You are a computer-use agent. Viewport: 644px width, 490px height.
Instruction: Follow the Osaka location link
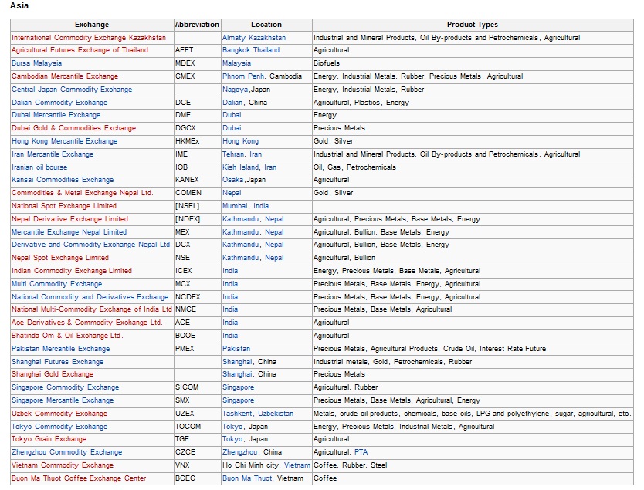(x=233, y=180)
